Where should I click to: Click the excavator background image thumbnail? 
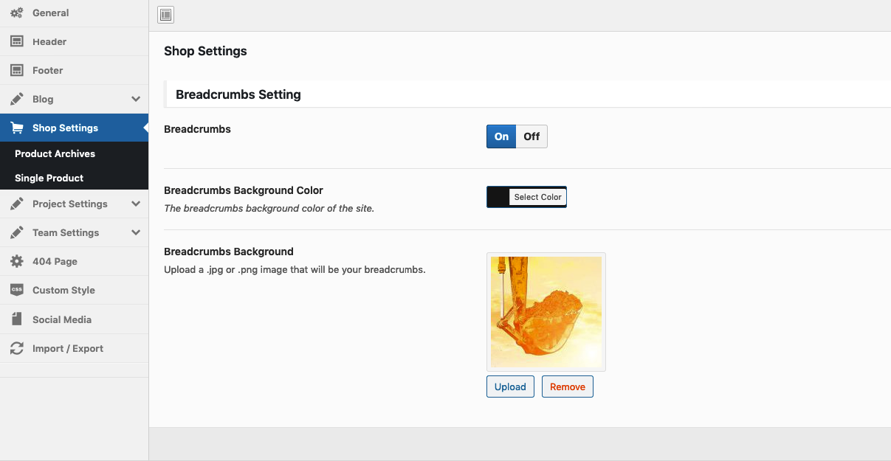(x=546, y=311)
